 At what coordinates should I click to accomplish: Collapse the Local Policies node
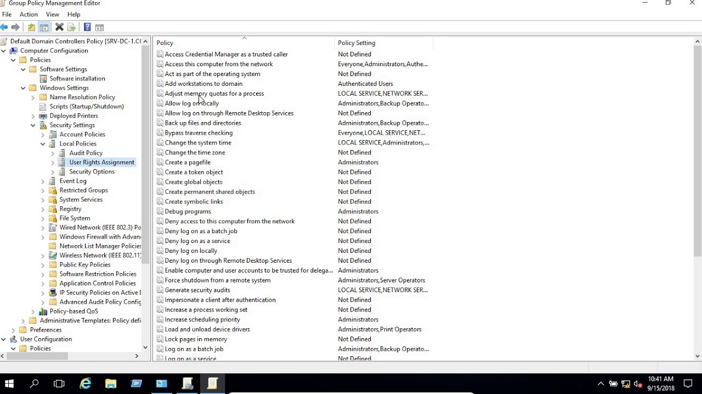(43, 143)
